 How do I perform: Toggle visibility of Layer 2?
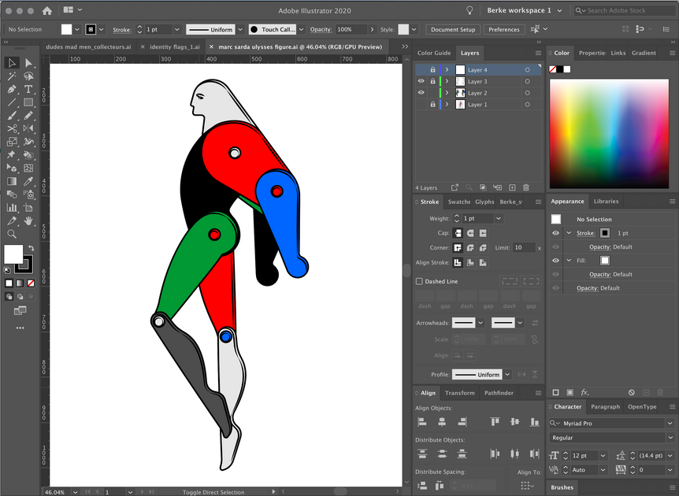point(421,93)
